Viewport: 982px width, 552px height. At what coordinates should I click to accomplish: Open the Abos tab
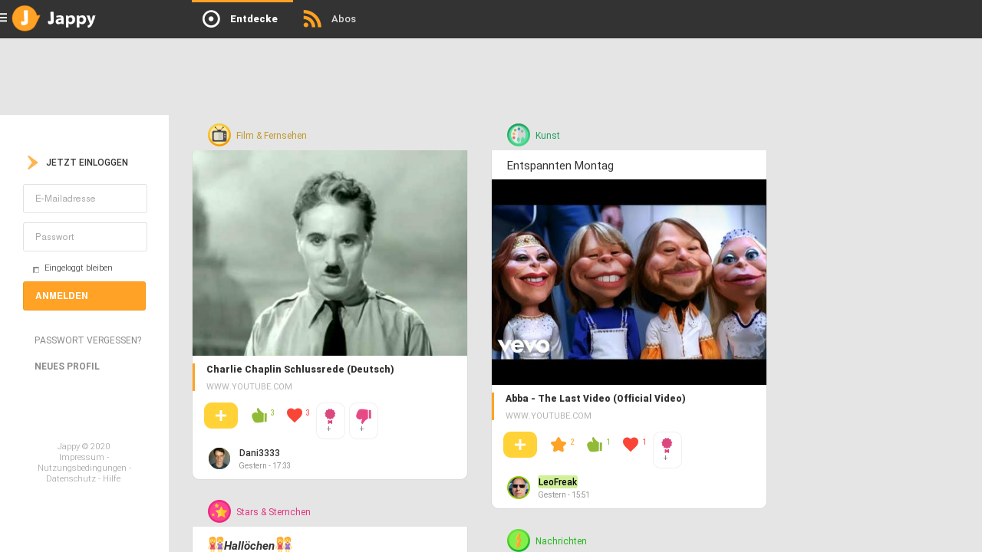pos(330,19)
